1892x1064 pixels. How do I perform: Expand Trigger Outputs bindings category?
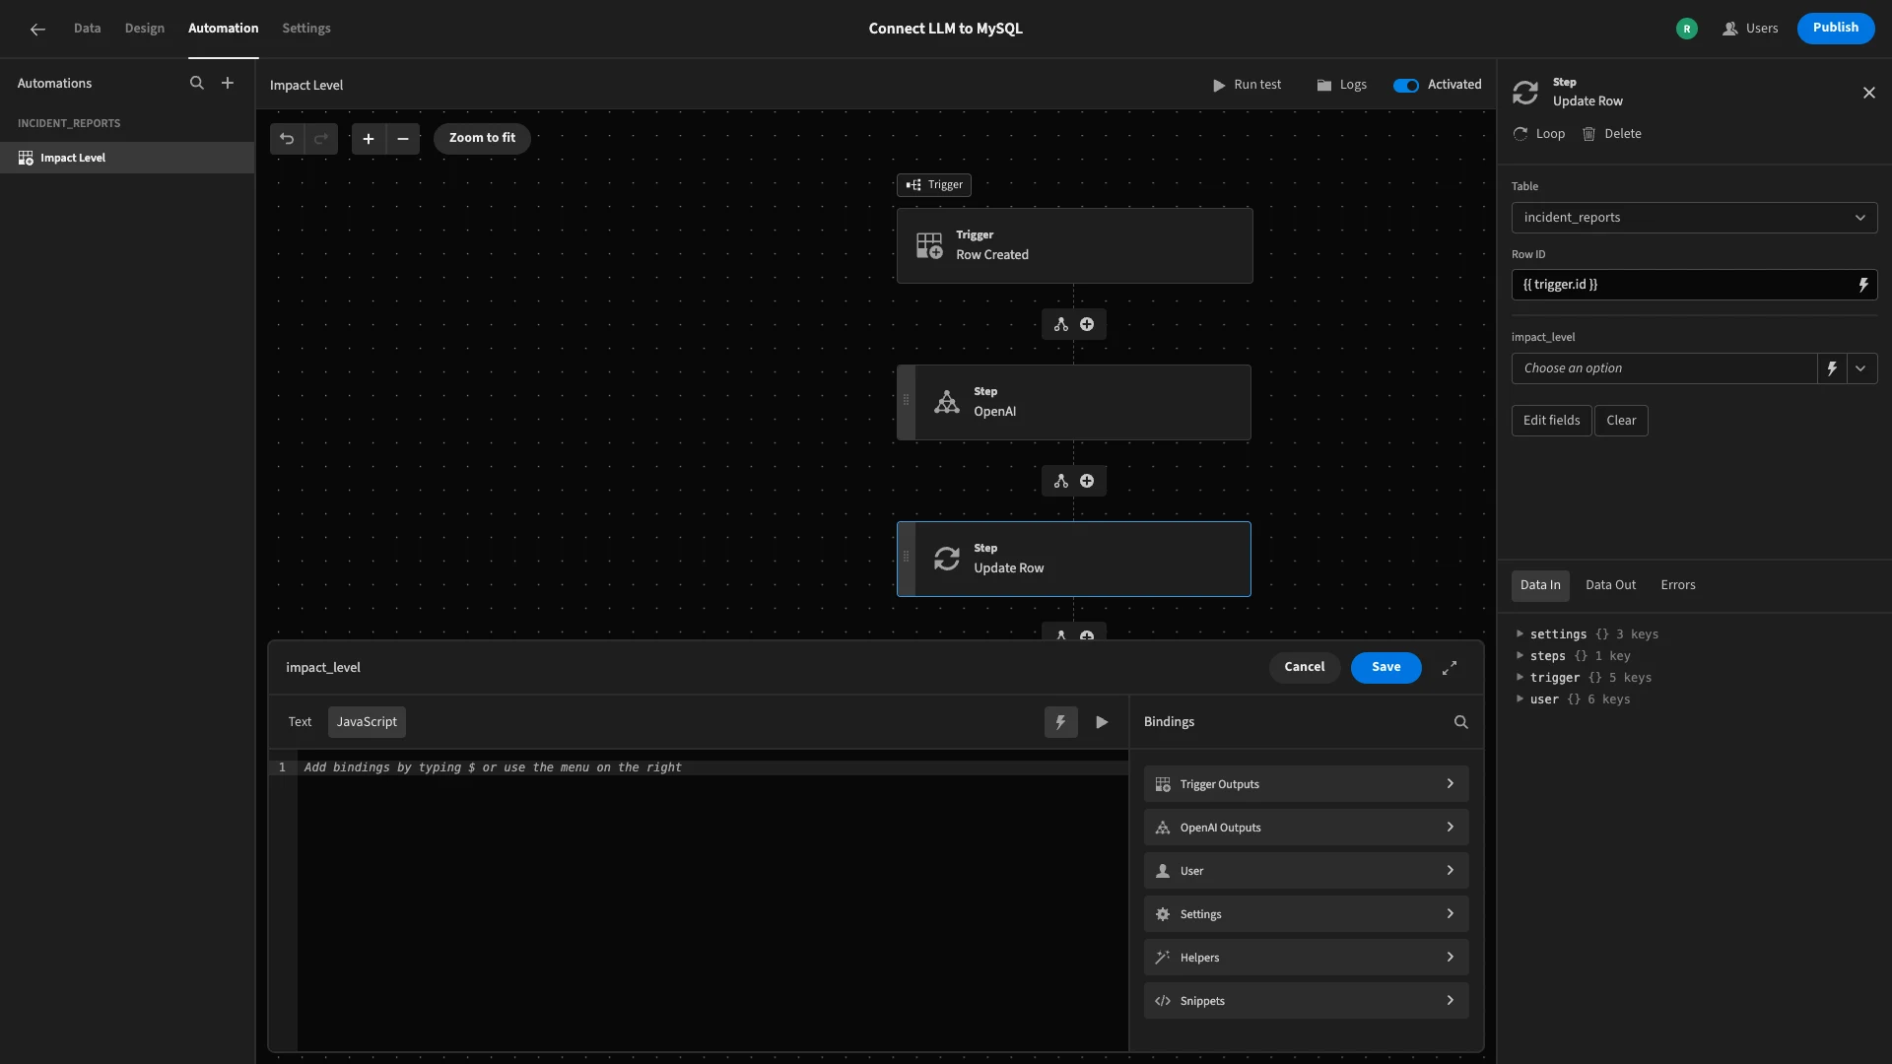(x=1306, y=784)
